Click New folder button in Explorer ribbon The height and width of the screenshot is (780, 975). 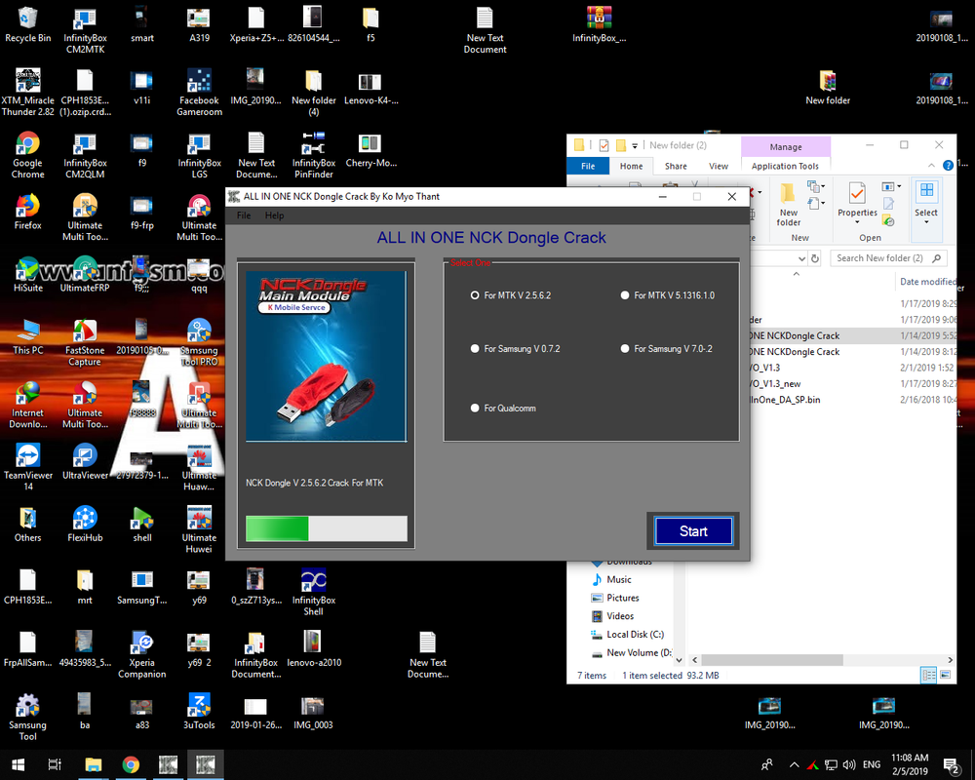(x=788, y=206)
